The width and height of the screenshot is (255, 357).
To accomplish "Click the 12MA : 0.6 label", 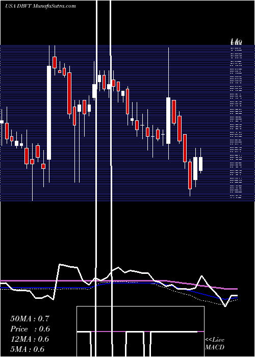I will [30, 339].
